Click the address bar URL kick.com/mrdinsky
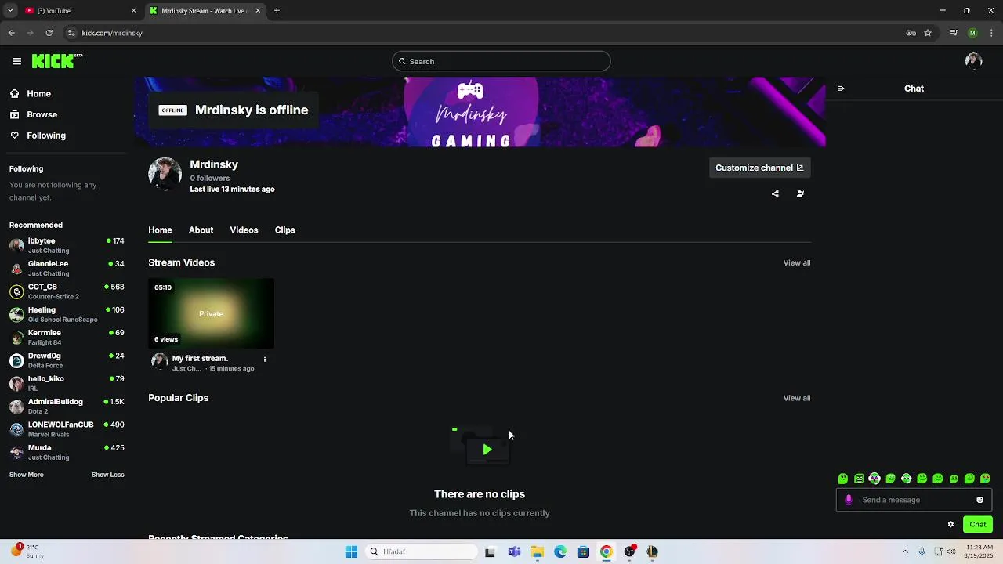The height and width of the screenshot is (564, 1003). (112, 33)
